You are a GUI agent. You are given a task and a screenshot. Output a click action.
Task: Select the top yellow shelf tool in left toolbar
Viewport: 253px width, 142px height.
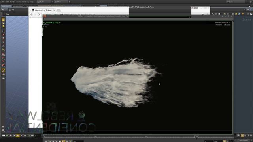coord(3,20)
